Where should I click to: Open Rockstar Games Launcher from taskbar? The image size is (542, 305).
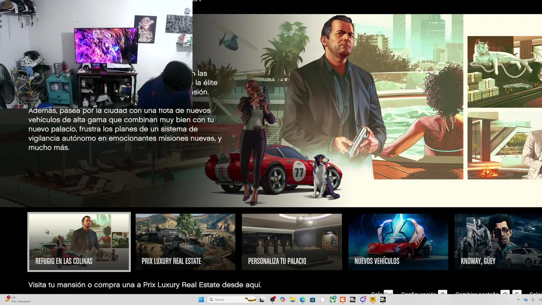click(x=373, y=299)
